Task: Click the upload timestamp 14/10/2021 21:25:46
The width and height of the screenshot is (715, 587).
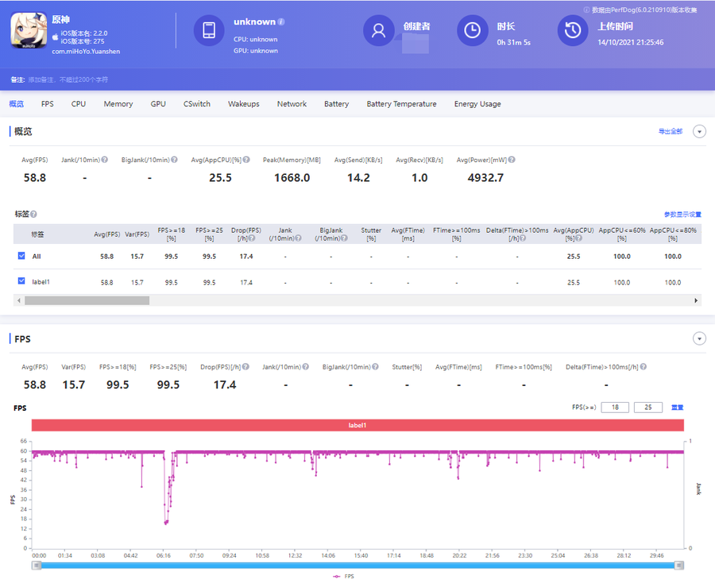Action: pos(631,42)
